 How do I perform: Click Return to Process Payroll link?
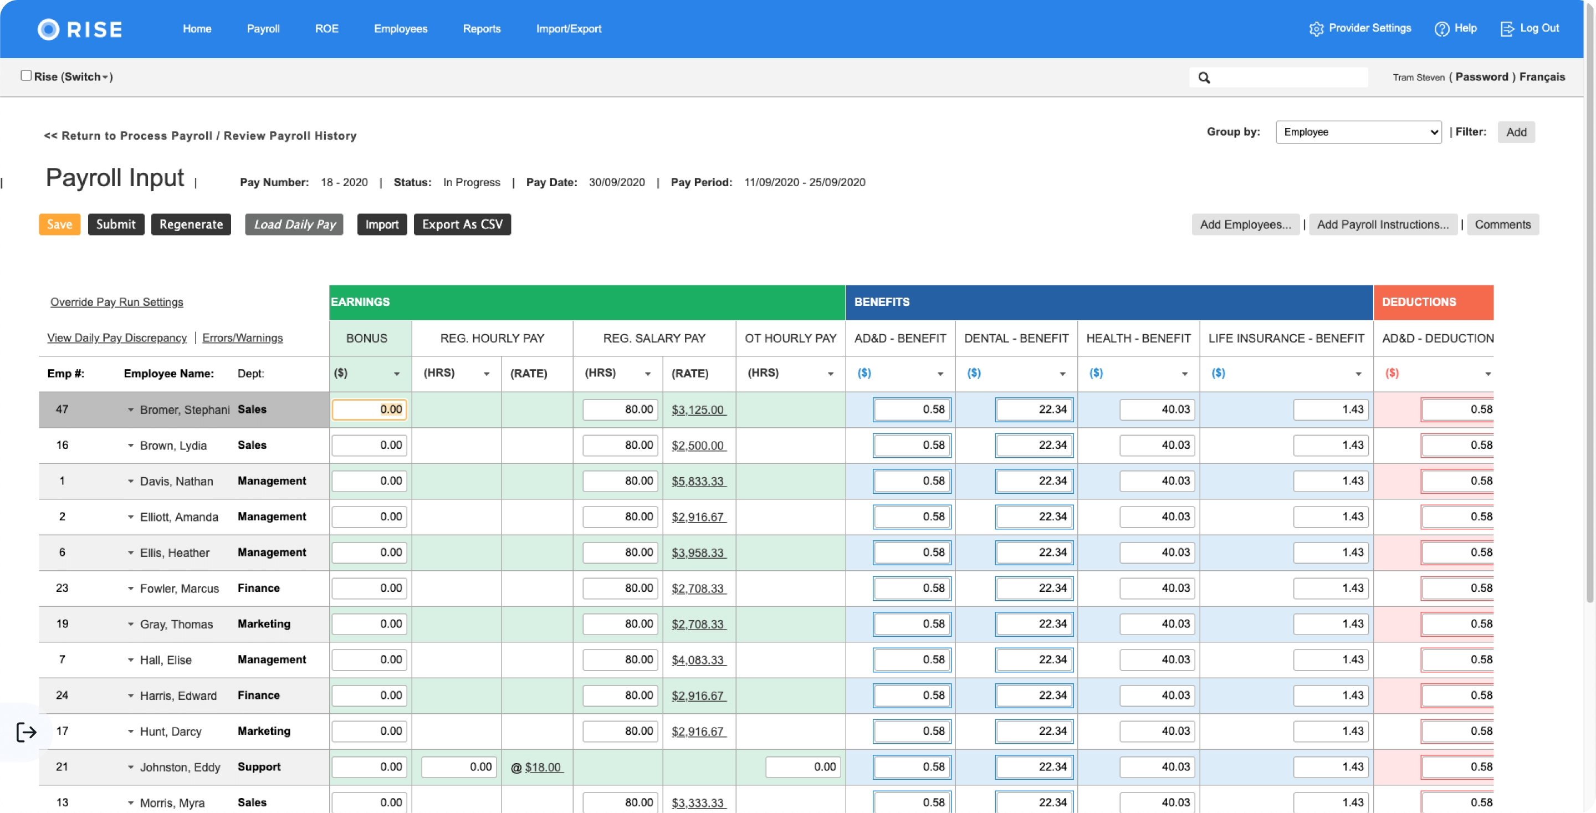pos(200,136)
